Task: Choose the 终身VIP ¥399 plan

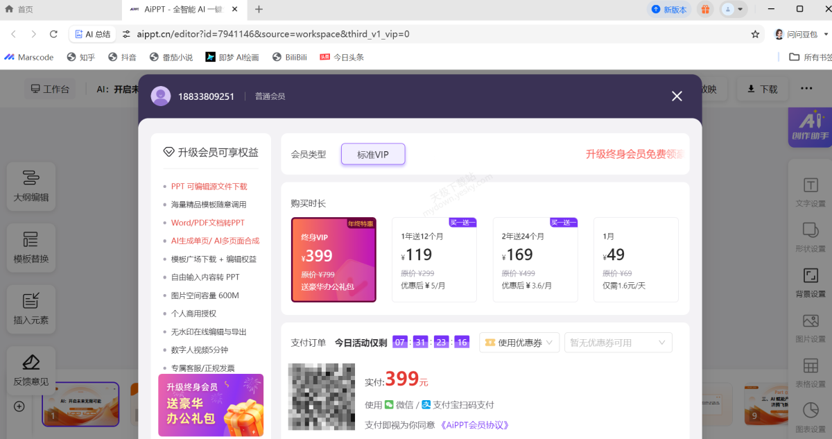Action: click(x=333, y=260)
